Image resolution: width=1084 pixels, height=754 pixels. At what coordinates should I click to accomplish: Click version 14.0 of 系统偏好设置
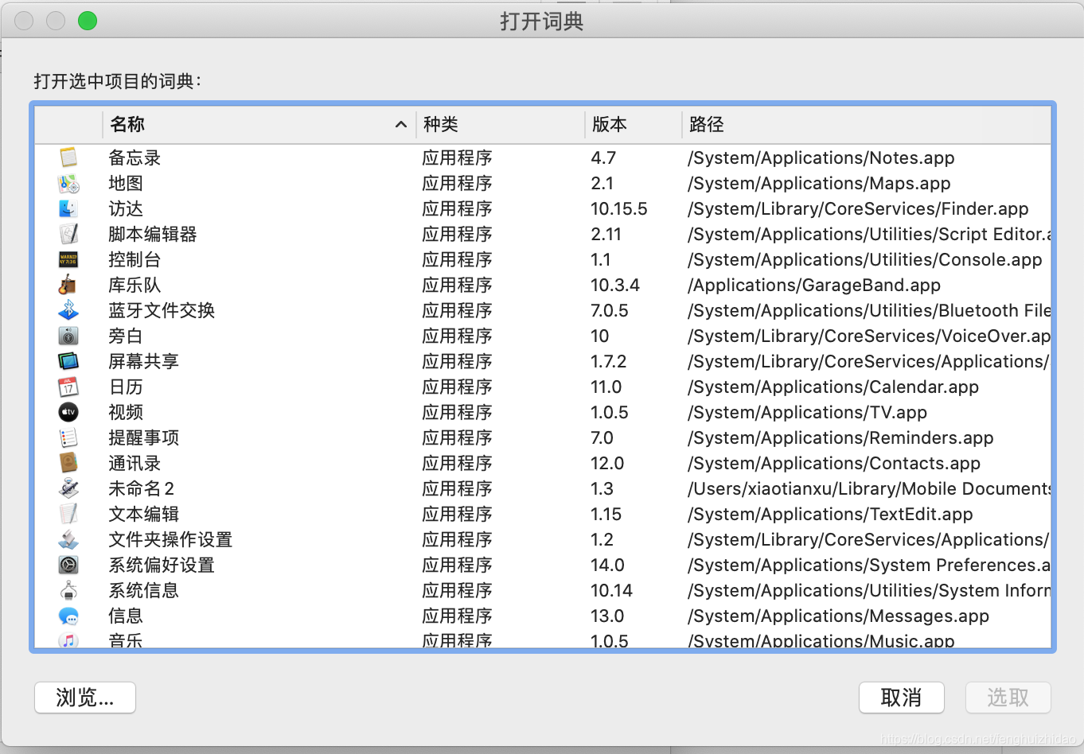tap(607, 565)
